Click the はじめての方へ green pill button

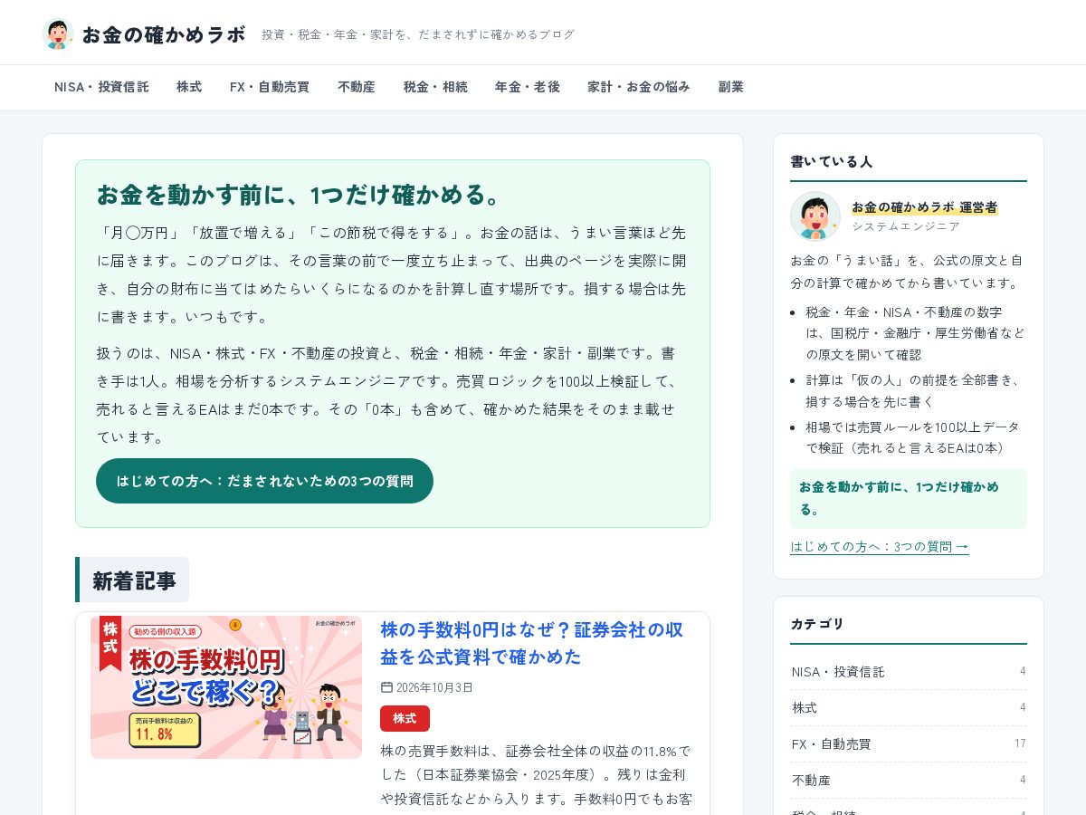click(264, 481)
